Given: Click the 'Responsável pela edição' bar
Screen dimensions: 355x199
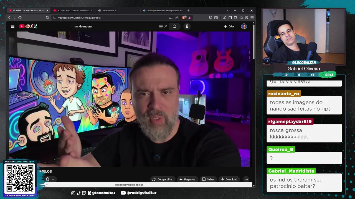Looking at the screenshot, I should tap(129, 185).
